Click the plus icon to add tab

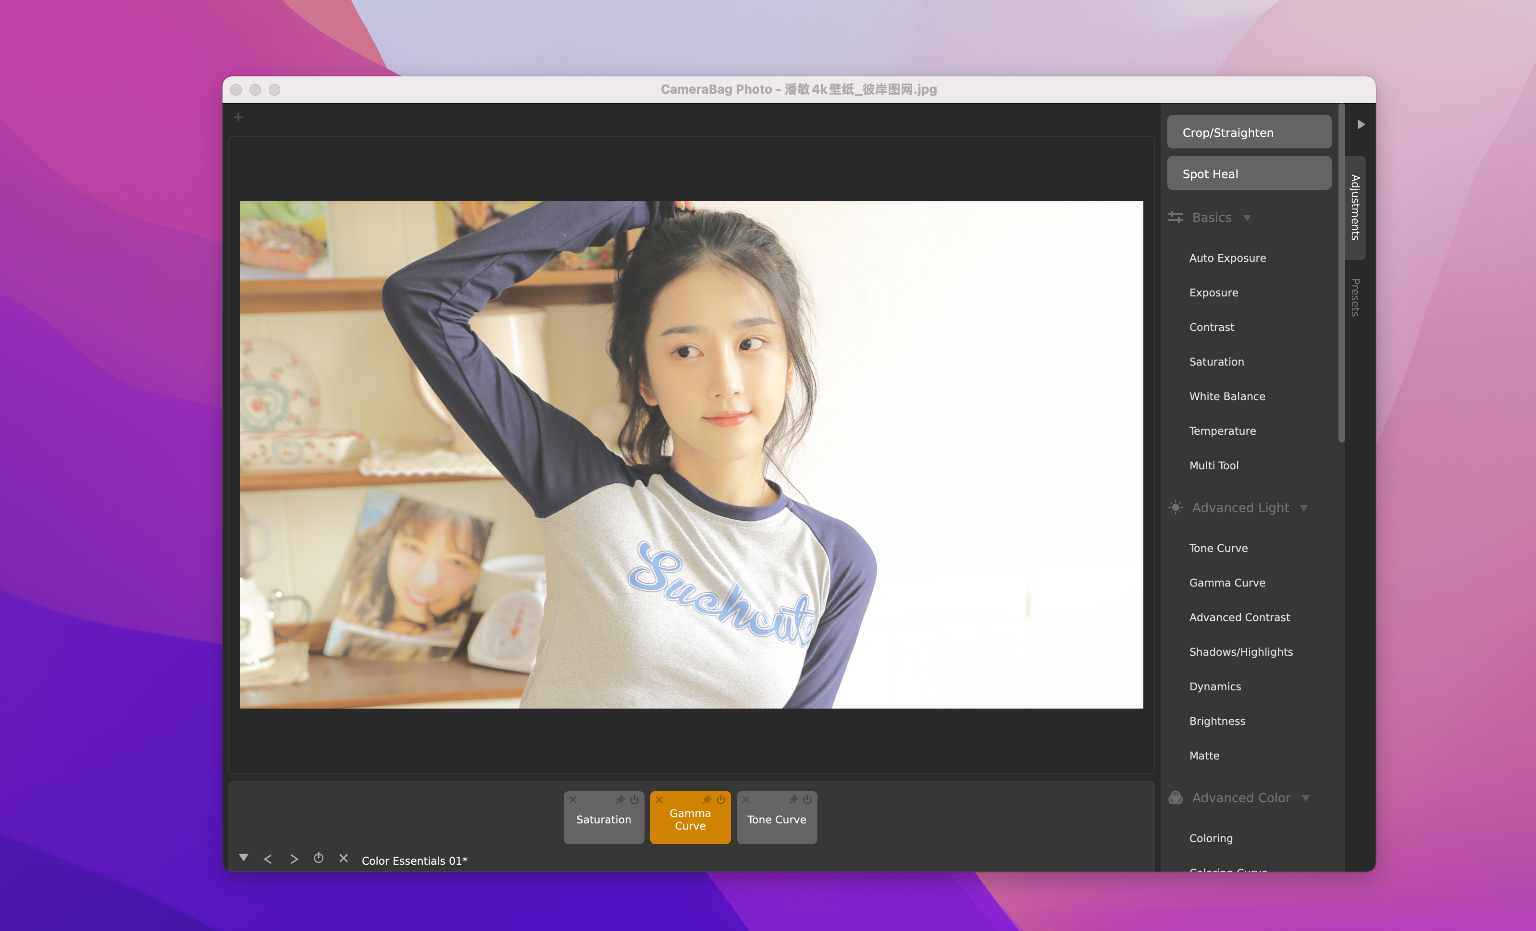[238, 117]
